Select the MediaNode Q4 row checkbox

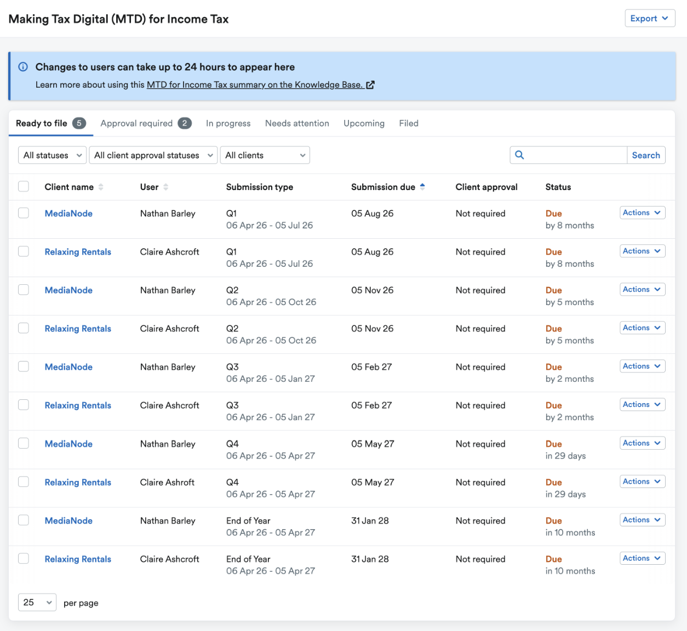(24, 443)
